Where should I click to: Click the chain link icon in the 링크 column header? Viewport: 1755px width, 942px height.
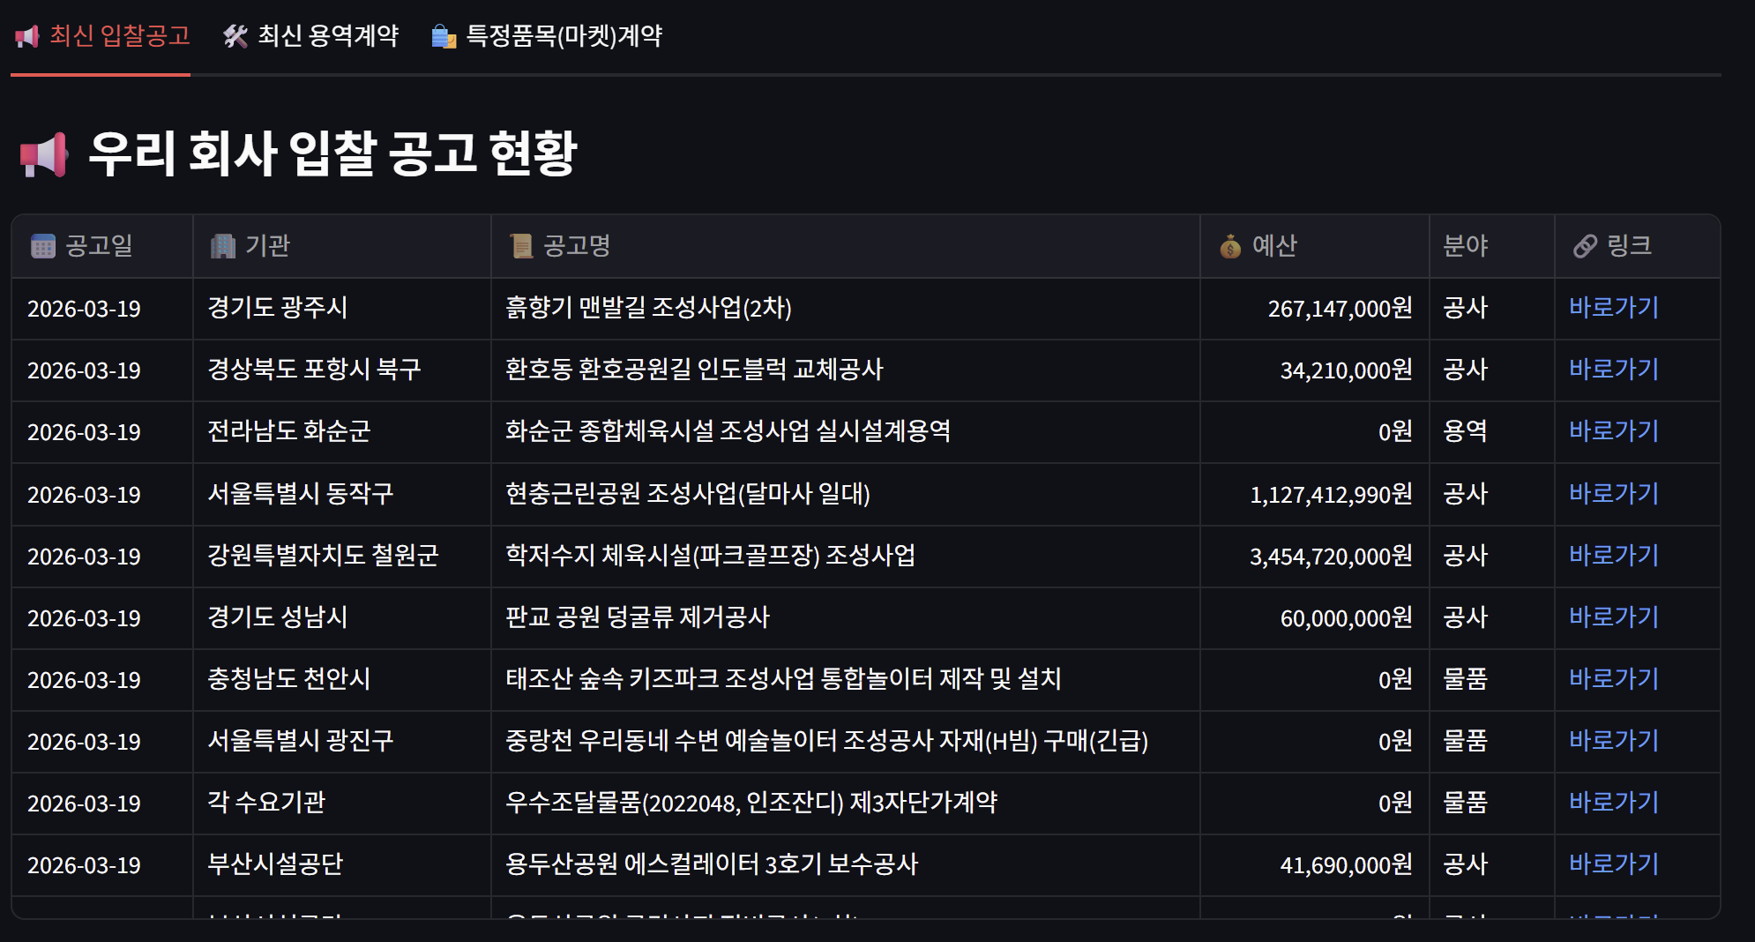1584,247
